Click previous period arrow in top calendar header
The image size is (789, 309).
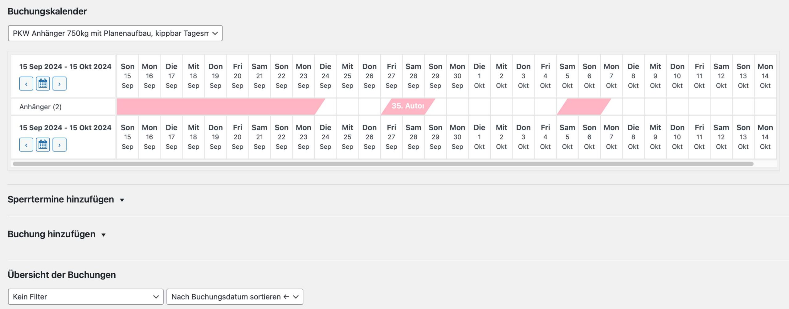point(26,84)
